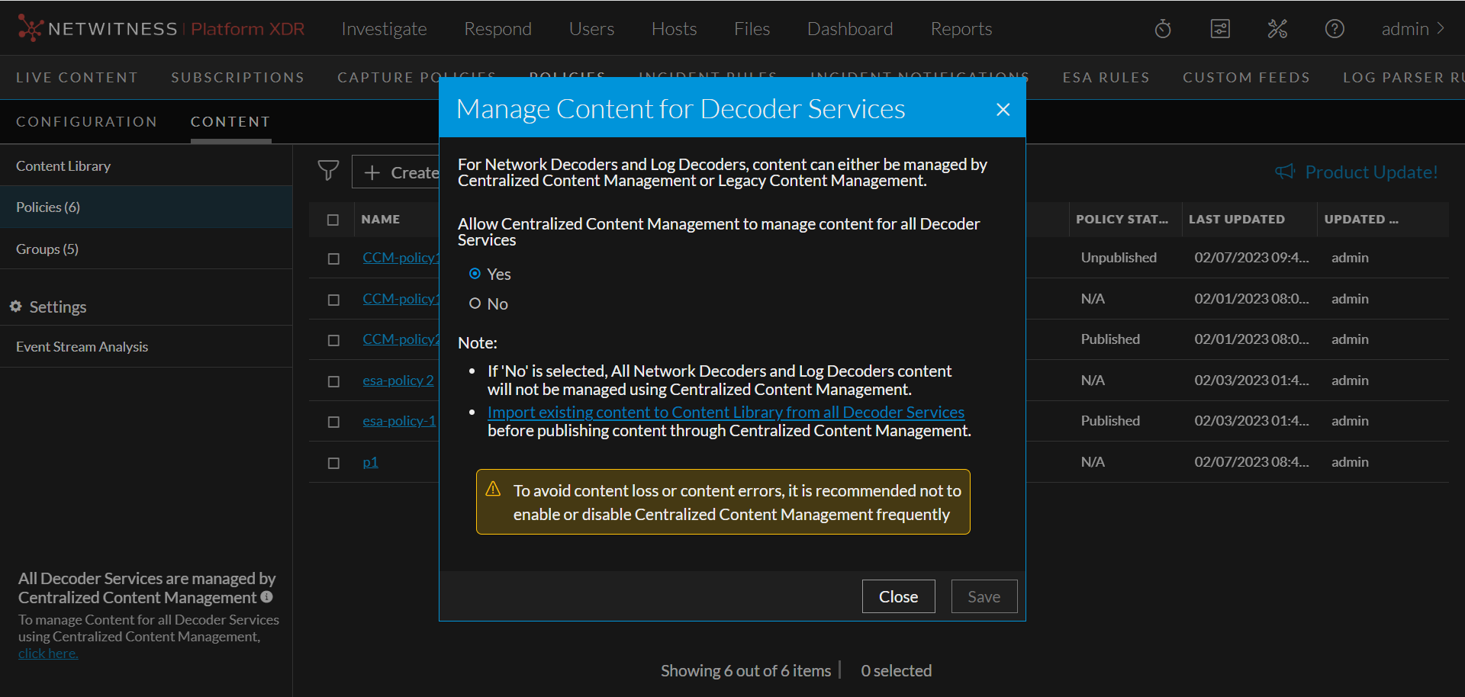Check the checkbox next to esa-policy 2
This screenshot has height=697, width=1465.
pos(333,381)
